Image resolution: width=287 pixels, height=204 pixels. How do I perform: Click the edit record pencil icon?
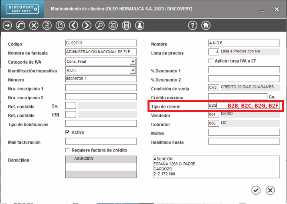pyautogui.click(x=60, y=26)
